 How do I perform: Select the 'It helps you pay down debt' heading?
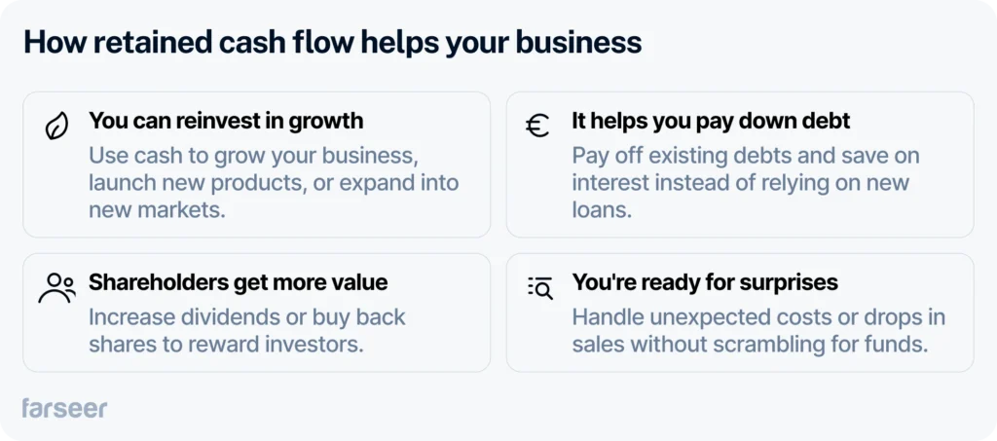pos(711,121)
